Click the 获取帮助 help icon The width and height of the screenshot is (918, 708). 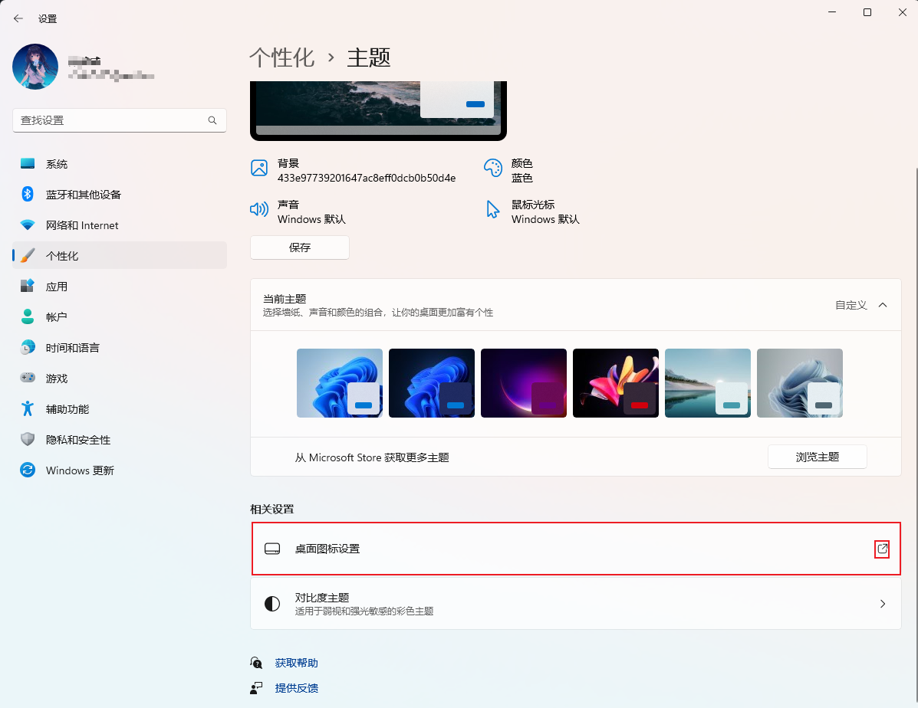[x=256, y=662]
